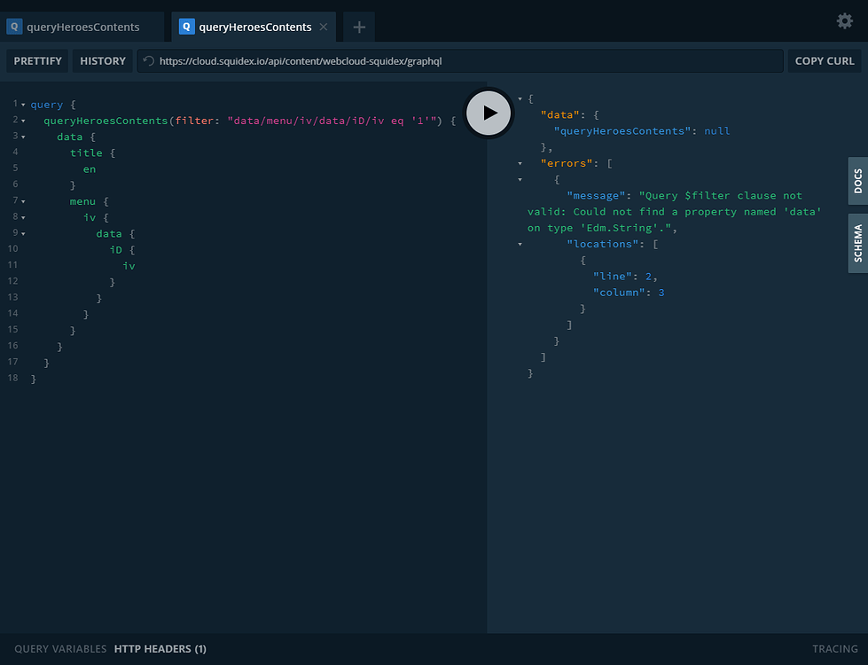
Task: Open the SCHEMA side panel
Action: (857, 242)
